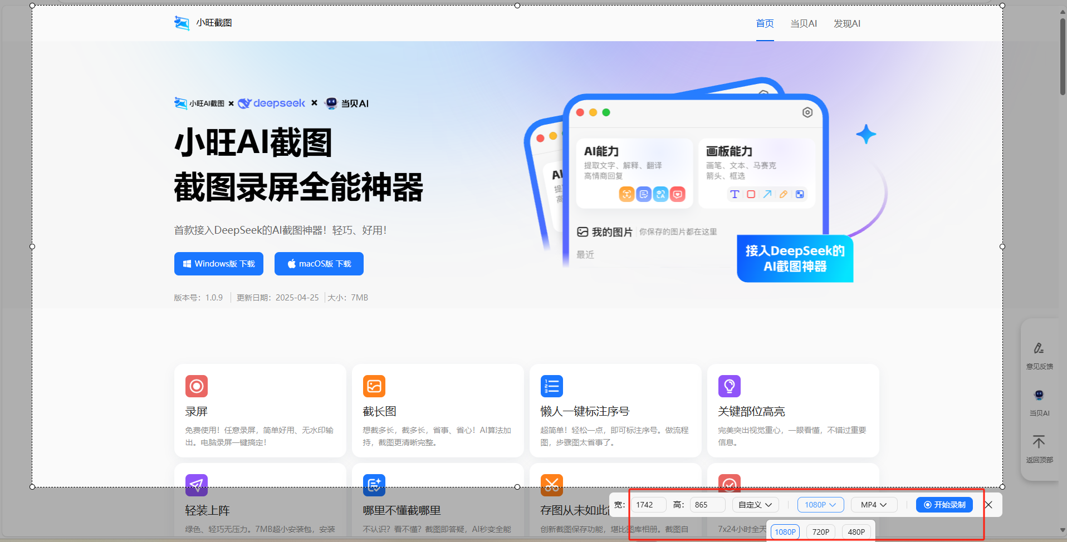Click the orange 截长图 feature icon

(374, 386)
